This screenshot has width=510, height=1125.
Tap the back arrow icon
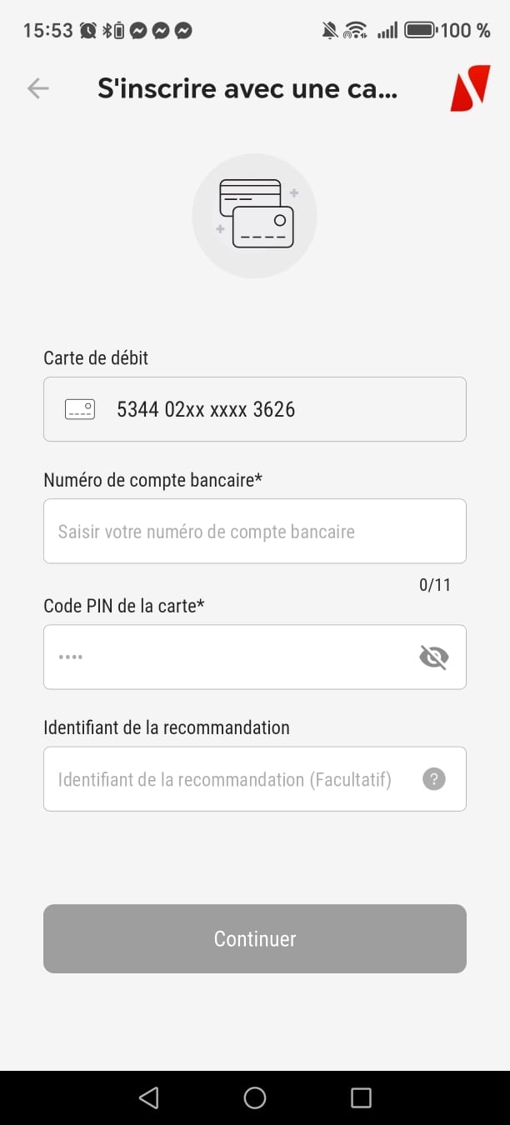38,88
